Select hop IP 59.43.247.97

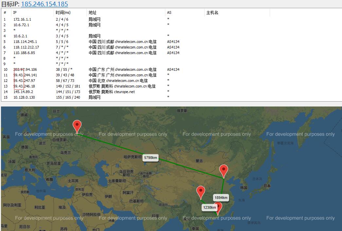coord(24,81)
